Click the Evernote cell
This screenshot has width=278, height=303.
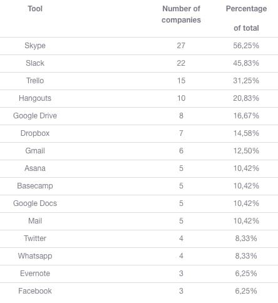click(35, 274)
